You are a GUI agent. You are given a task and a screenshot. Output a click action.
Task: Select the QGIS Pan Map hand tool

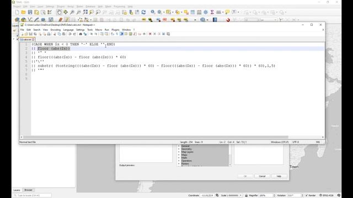(59, 12)
